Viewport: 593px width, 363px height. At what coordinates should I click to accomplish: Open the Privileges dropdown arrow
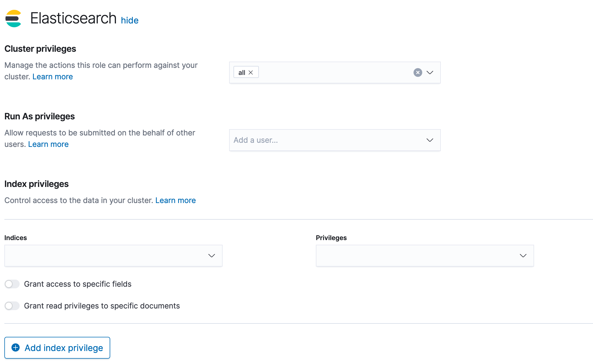523,256
